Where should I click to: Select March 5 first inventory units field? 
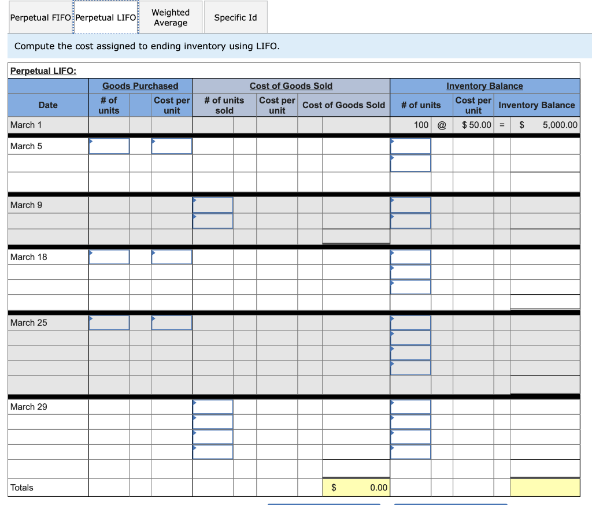pyautogui.click(x=410, y=146)
